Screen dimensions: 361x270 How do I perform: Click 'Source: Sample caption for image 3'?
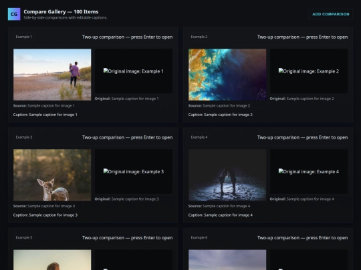44,206
